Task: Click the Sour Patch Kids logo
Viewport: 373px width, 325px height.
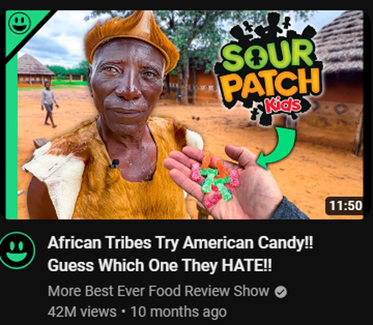Action: click(x=269, y=69)
